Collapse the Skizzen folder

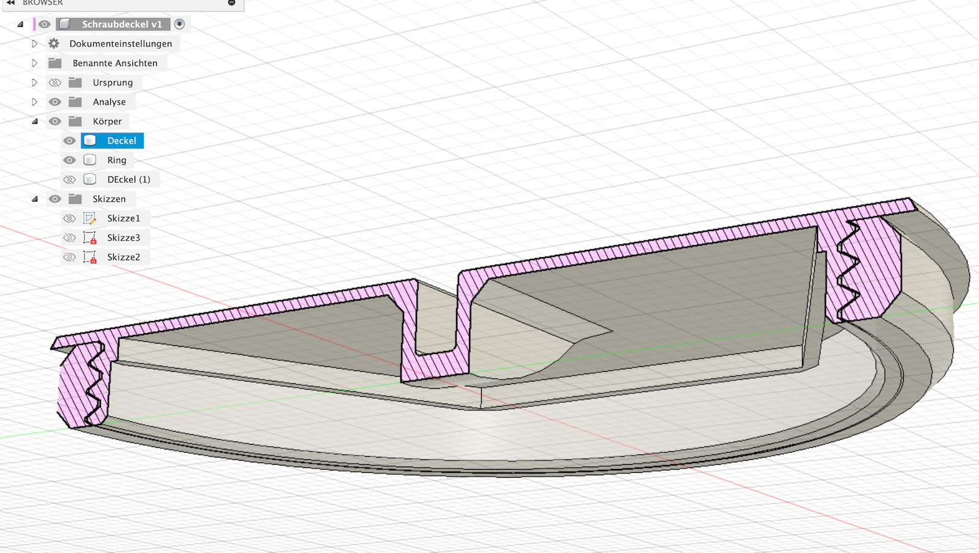click(35, 199)
